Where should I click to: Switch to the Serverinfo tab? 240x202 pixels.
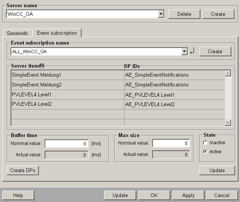click(x=17, y=34)
